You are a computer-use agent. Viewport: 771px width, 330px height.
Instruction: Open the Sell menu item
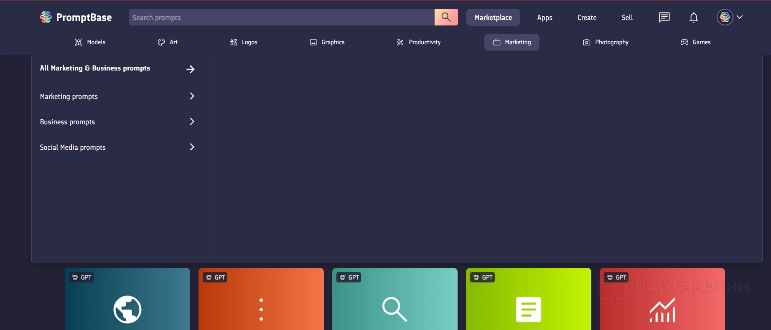[x=627, y=18]
